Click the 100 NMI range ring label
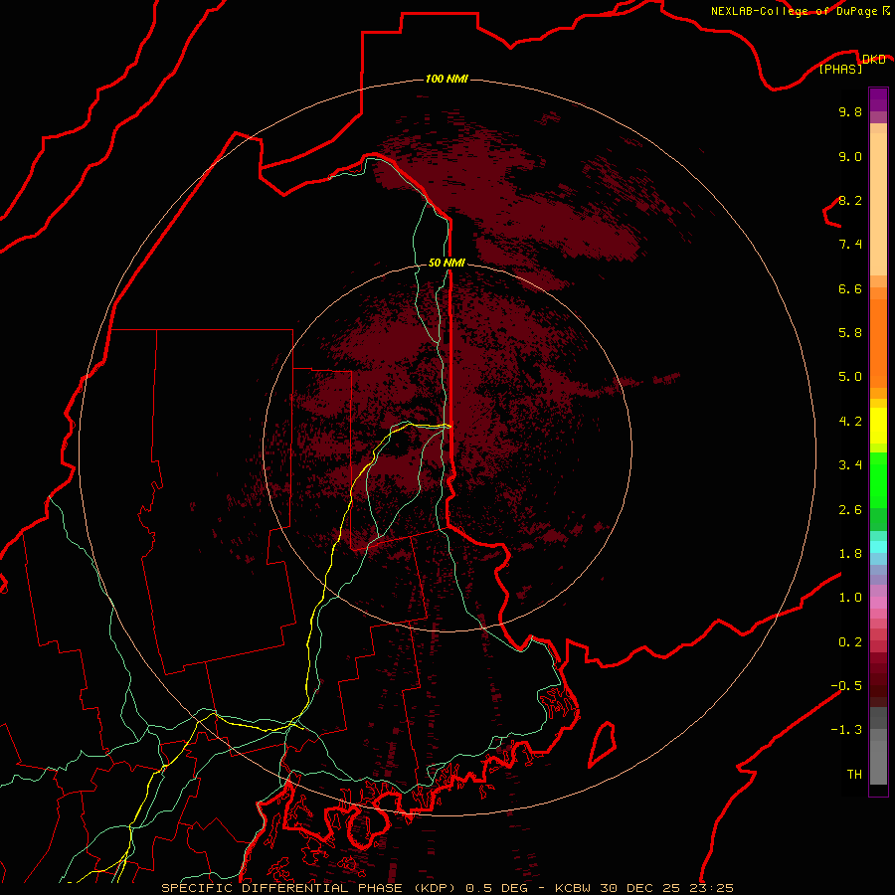The width and height of the screenshot is (895, 895). 447,79
